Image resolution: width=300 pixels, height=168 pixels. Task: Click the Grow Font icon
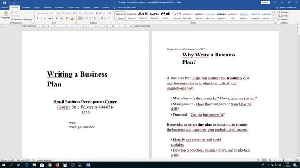click(59, 14)
